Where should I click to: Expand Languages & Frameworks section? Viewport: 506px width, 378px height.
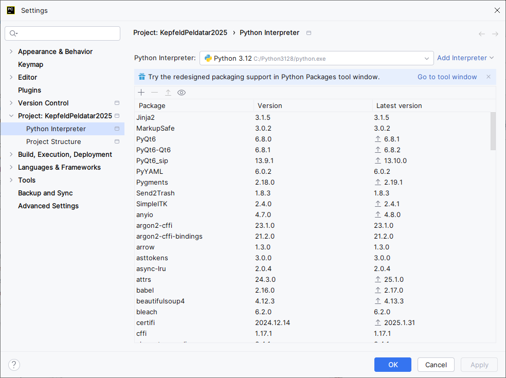pyautogui.click(x=11, y=167)
